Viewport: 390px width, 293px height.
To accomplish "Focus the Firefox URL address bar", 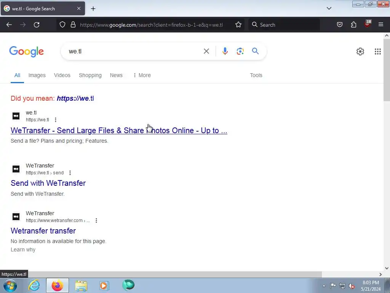I will coord(151,25).
